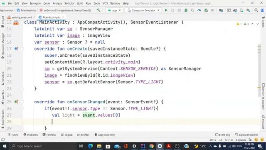Open the TODO tool window
The image size is (266, 150).
point(13,135)
